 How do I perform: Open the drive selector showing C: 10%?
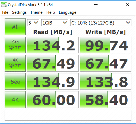pyautogui.click(x=101, y=23)
